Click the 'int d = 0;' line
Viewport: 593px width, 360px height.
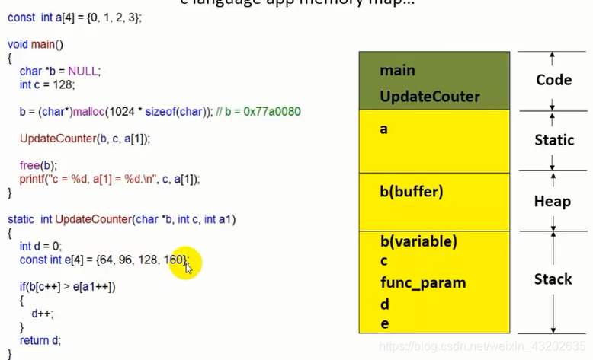point(40,247)
